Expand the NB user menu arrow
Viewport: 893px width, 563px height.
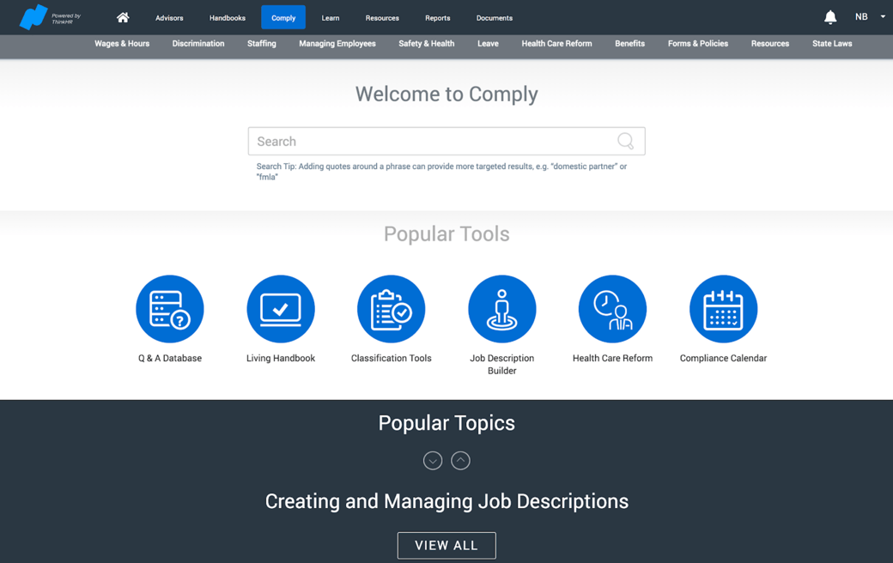[x=883, y=17]
